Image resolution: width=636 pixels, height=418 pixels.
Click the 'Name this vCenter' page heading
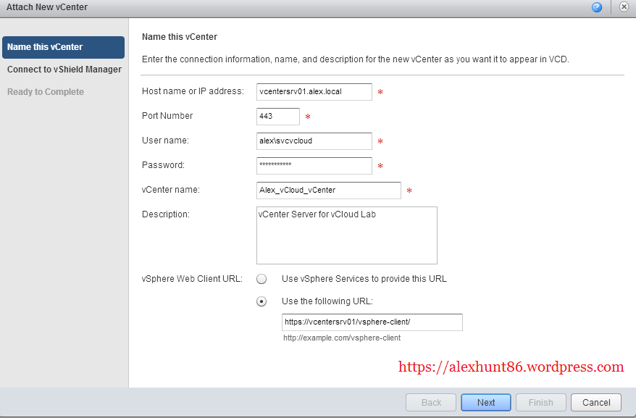pos(179,37)
